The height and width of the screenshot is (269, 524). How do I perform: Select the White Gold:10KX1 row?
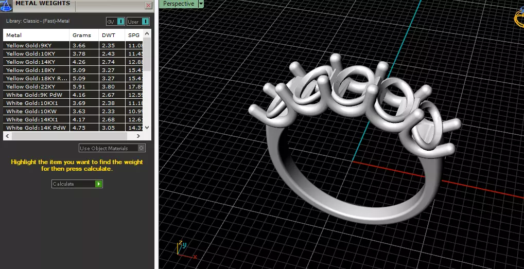coord(73,103)
